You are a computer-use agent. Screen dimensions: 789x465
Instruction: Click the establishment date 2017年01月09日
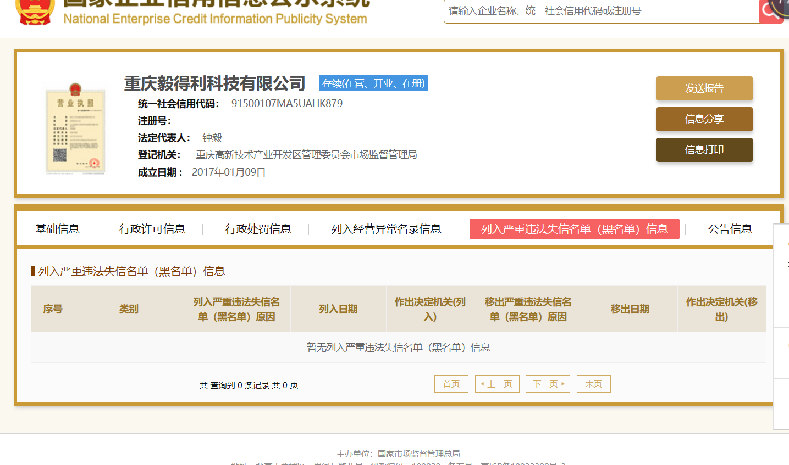click(x=229, y=172)
